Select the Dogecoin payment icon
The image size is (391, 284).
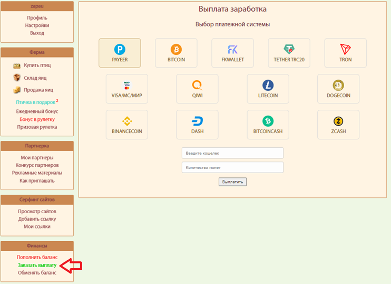coord(338,89)
